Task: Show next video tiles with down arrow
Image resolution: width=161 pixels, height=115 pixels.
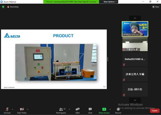Action: click(x=135, y=100)
